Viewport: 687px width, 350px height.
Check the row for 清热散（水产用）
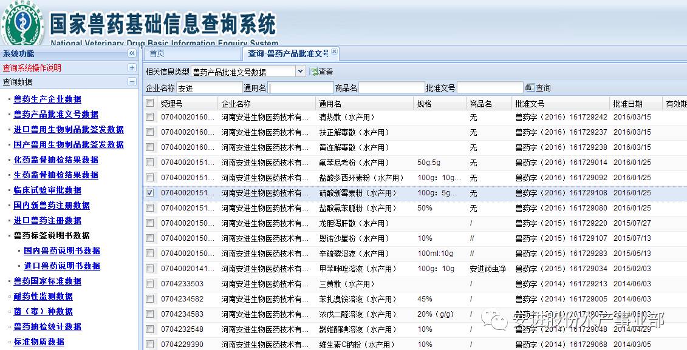click(x=150, y=117)
